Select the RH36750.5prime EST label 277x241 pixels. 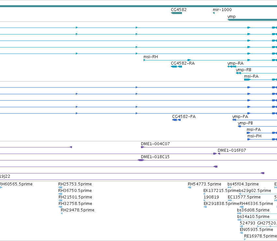(75, 191)
